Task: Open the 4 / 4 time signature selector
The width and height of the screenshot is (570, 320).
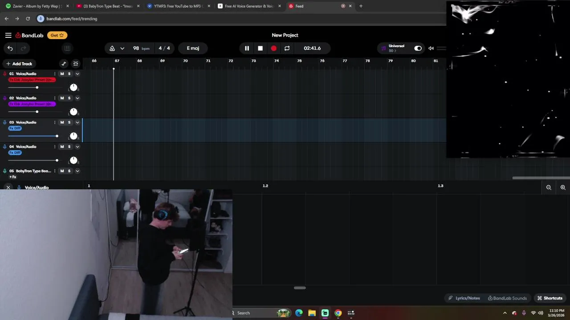Action: pos(164,48)
